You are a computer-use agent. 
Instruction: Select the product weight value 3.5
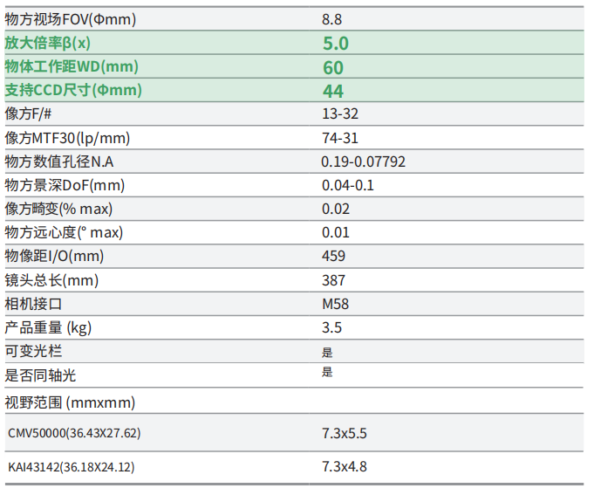[x=332, y=327]
